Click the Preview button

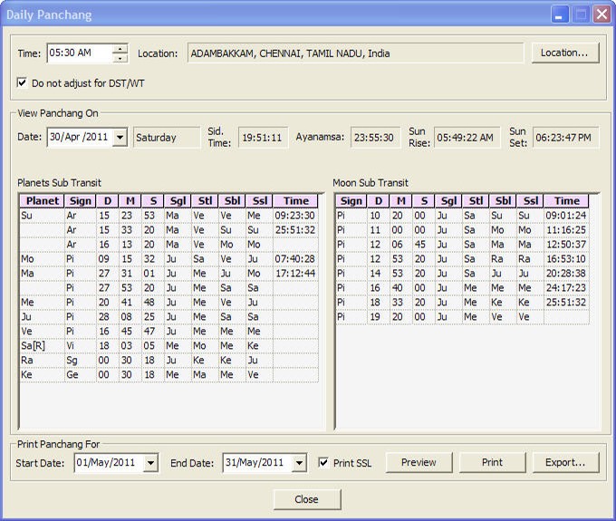(419, 462)
